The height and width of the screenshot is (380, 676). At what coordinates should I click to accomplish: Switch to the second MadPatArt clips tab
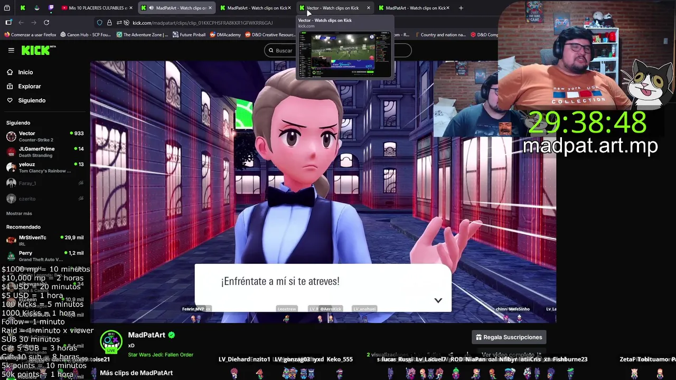pyautogui.click(x=256, y=8)
